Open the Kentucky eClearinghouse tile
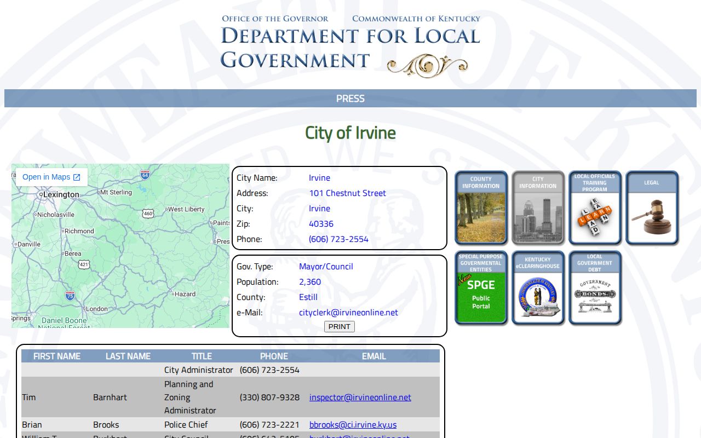701x438 pixels. 538,288
